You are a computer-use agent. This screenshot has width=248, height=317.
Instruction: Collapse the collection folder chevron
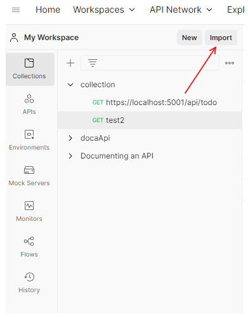[70, 85]
